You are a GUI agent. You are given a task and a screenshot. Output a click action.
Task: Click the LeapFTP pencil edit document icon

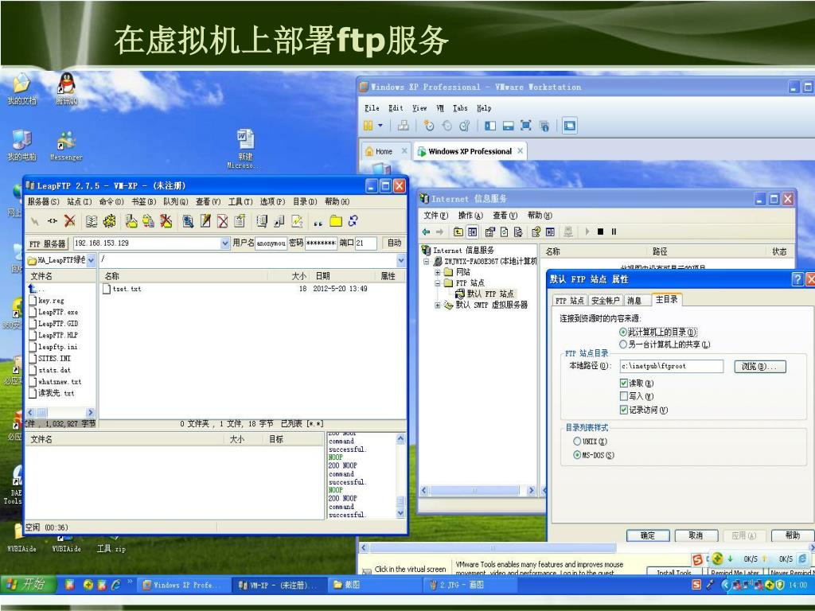tap(205, 221)
